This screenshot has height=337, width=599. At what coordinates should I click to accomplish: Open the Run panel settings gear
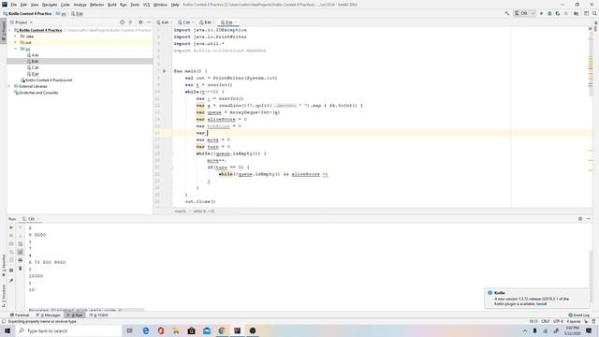click(x=580, y=218)
